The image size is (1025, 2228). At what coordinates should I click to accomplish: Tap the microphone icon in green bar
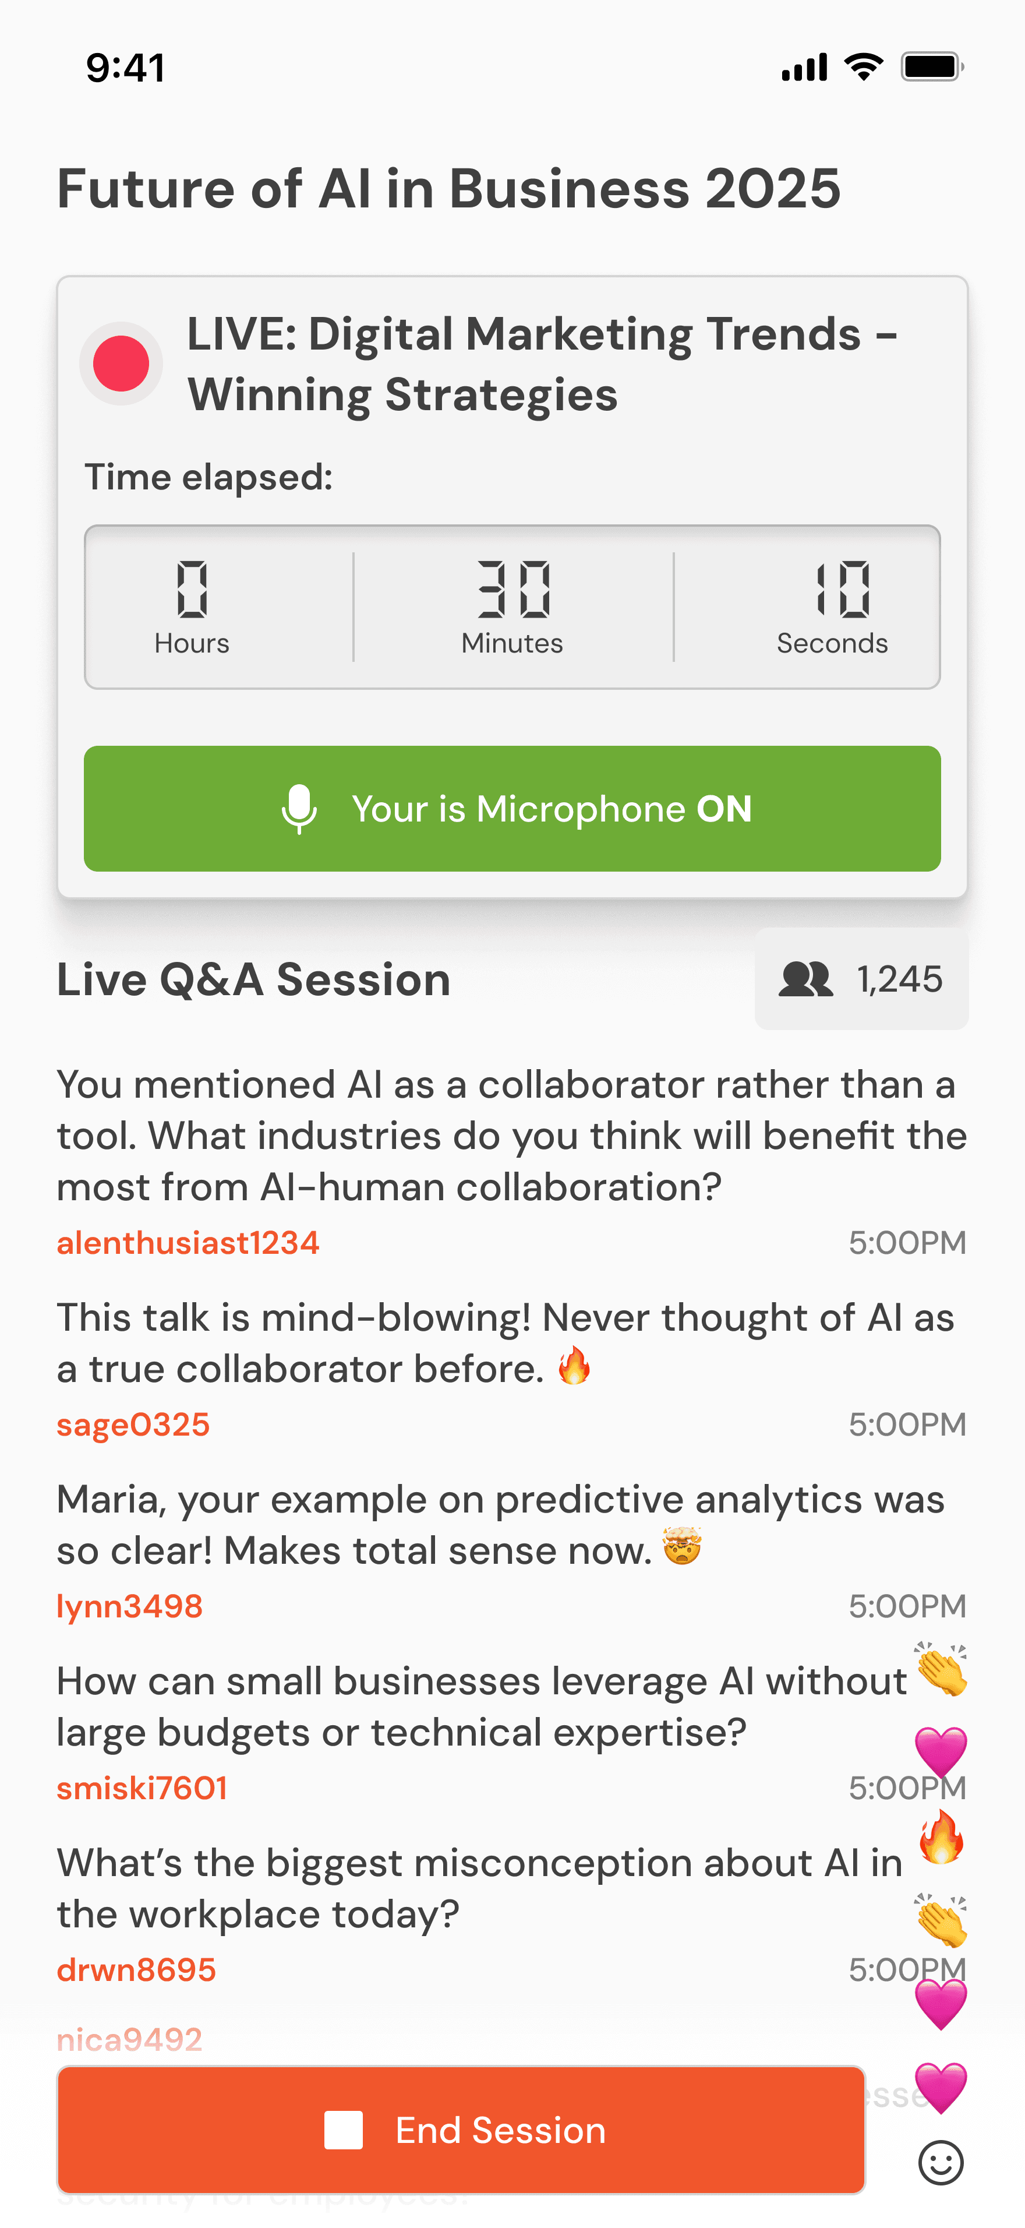299,809
